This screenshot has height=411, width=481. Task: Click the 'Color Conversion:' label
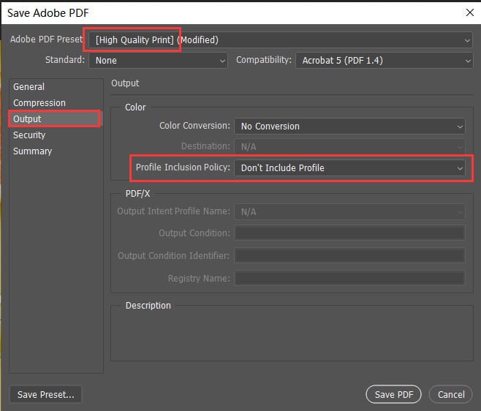click(194, 126)
